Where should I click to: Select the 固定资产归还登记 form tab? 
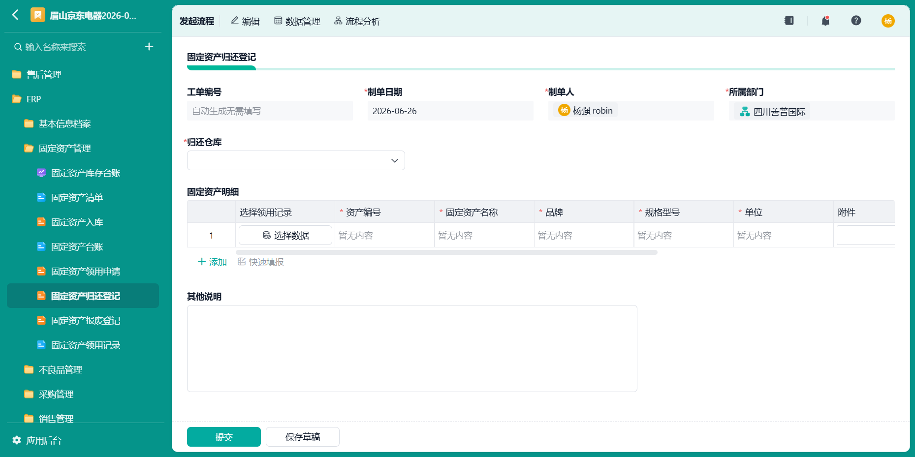(x=221, y=57)
